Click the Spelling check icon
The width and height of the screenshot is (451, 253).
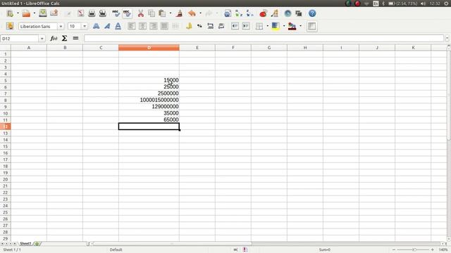click(x=116, y=13)
